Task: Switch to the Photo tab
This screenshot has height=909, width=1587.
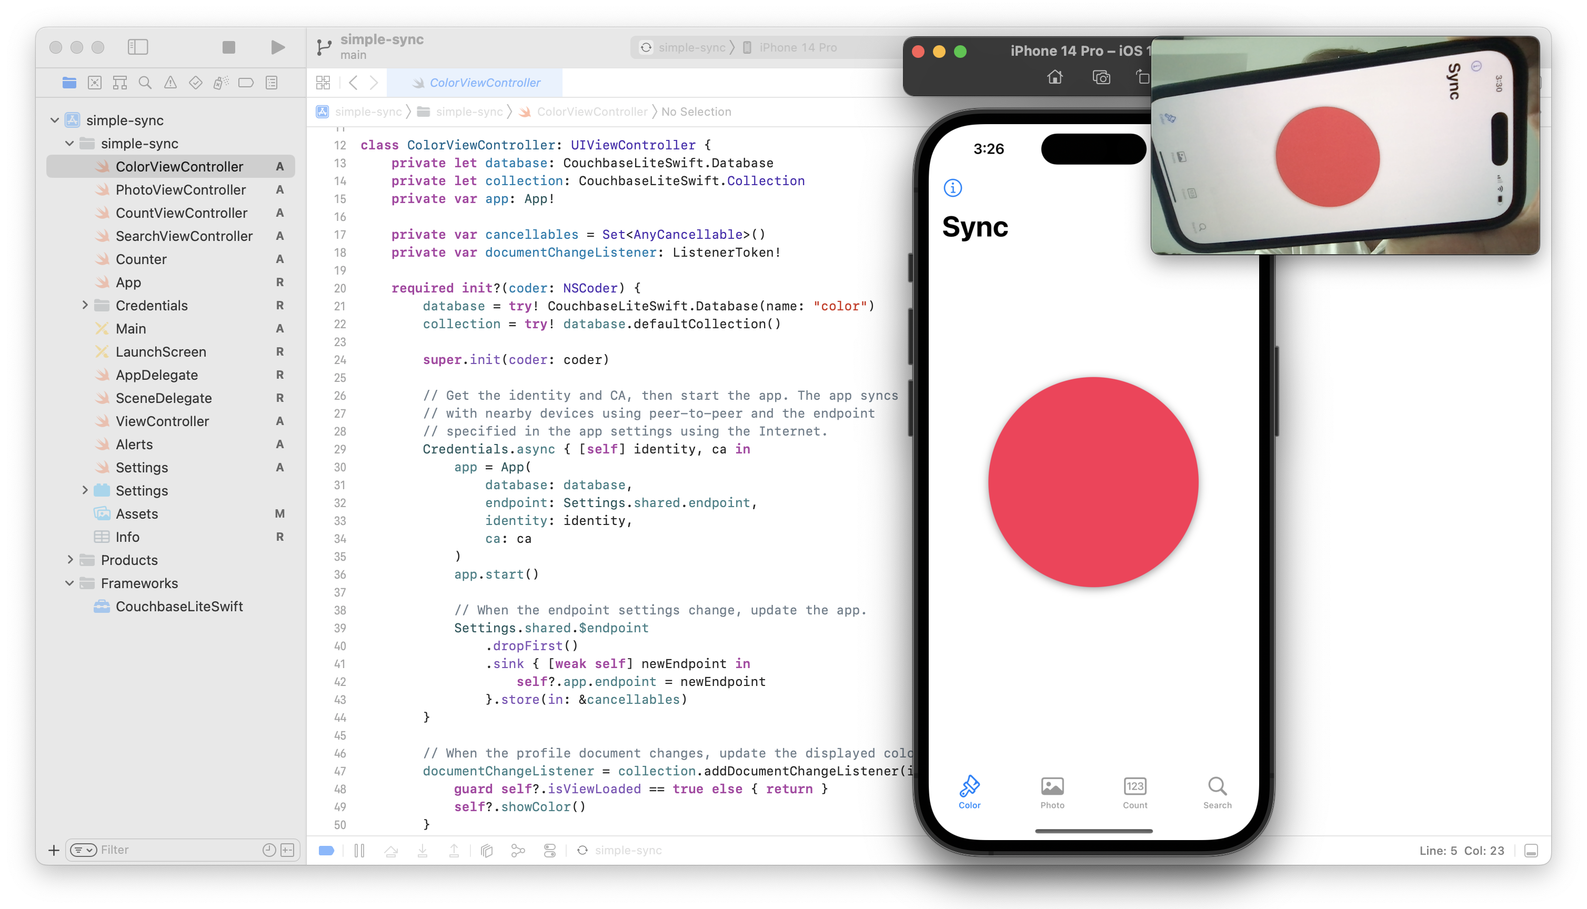Action: pyautogui.click(x=1052, y=792)
